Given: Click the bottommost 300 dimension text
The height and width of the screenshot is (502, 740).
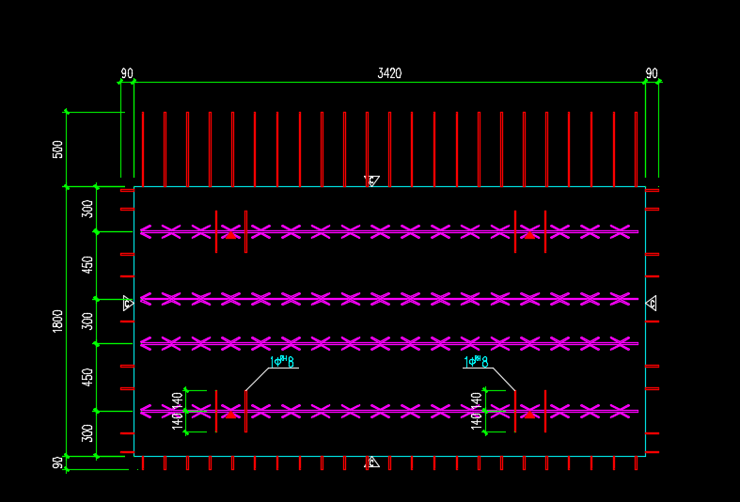Looking at the screenshot, I should (87, 433).
